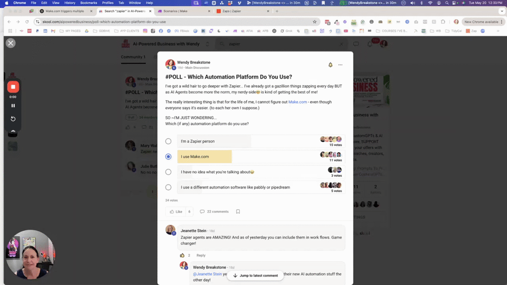
Task: Select the "I'm a Zapier person" radio option
Action: [x=168, y=141]
